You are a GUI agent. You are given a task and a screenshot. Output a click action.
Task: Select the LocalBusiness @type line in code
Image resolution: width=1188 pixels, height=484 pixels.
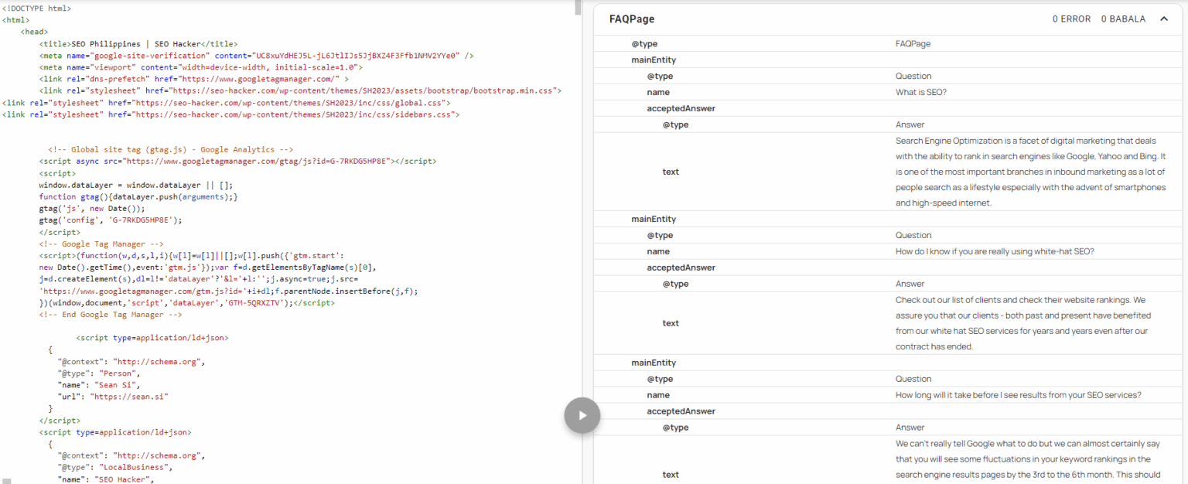tap(131, 467)
